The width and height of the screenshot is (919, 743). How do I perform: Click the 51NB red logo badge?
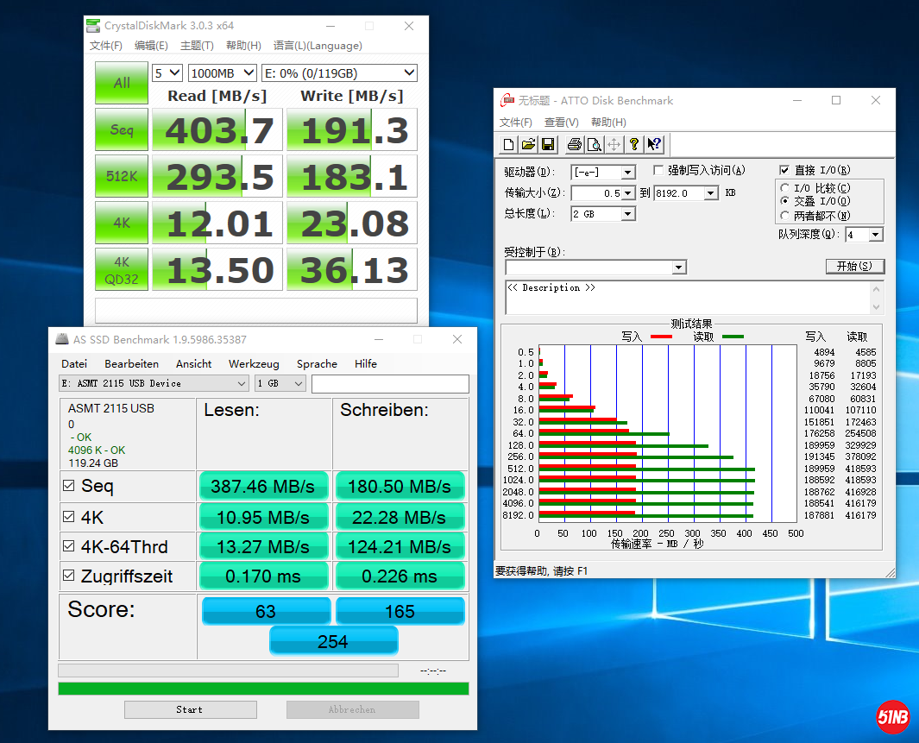893,717
